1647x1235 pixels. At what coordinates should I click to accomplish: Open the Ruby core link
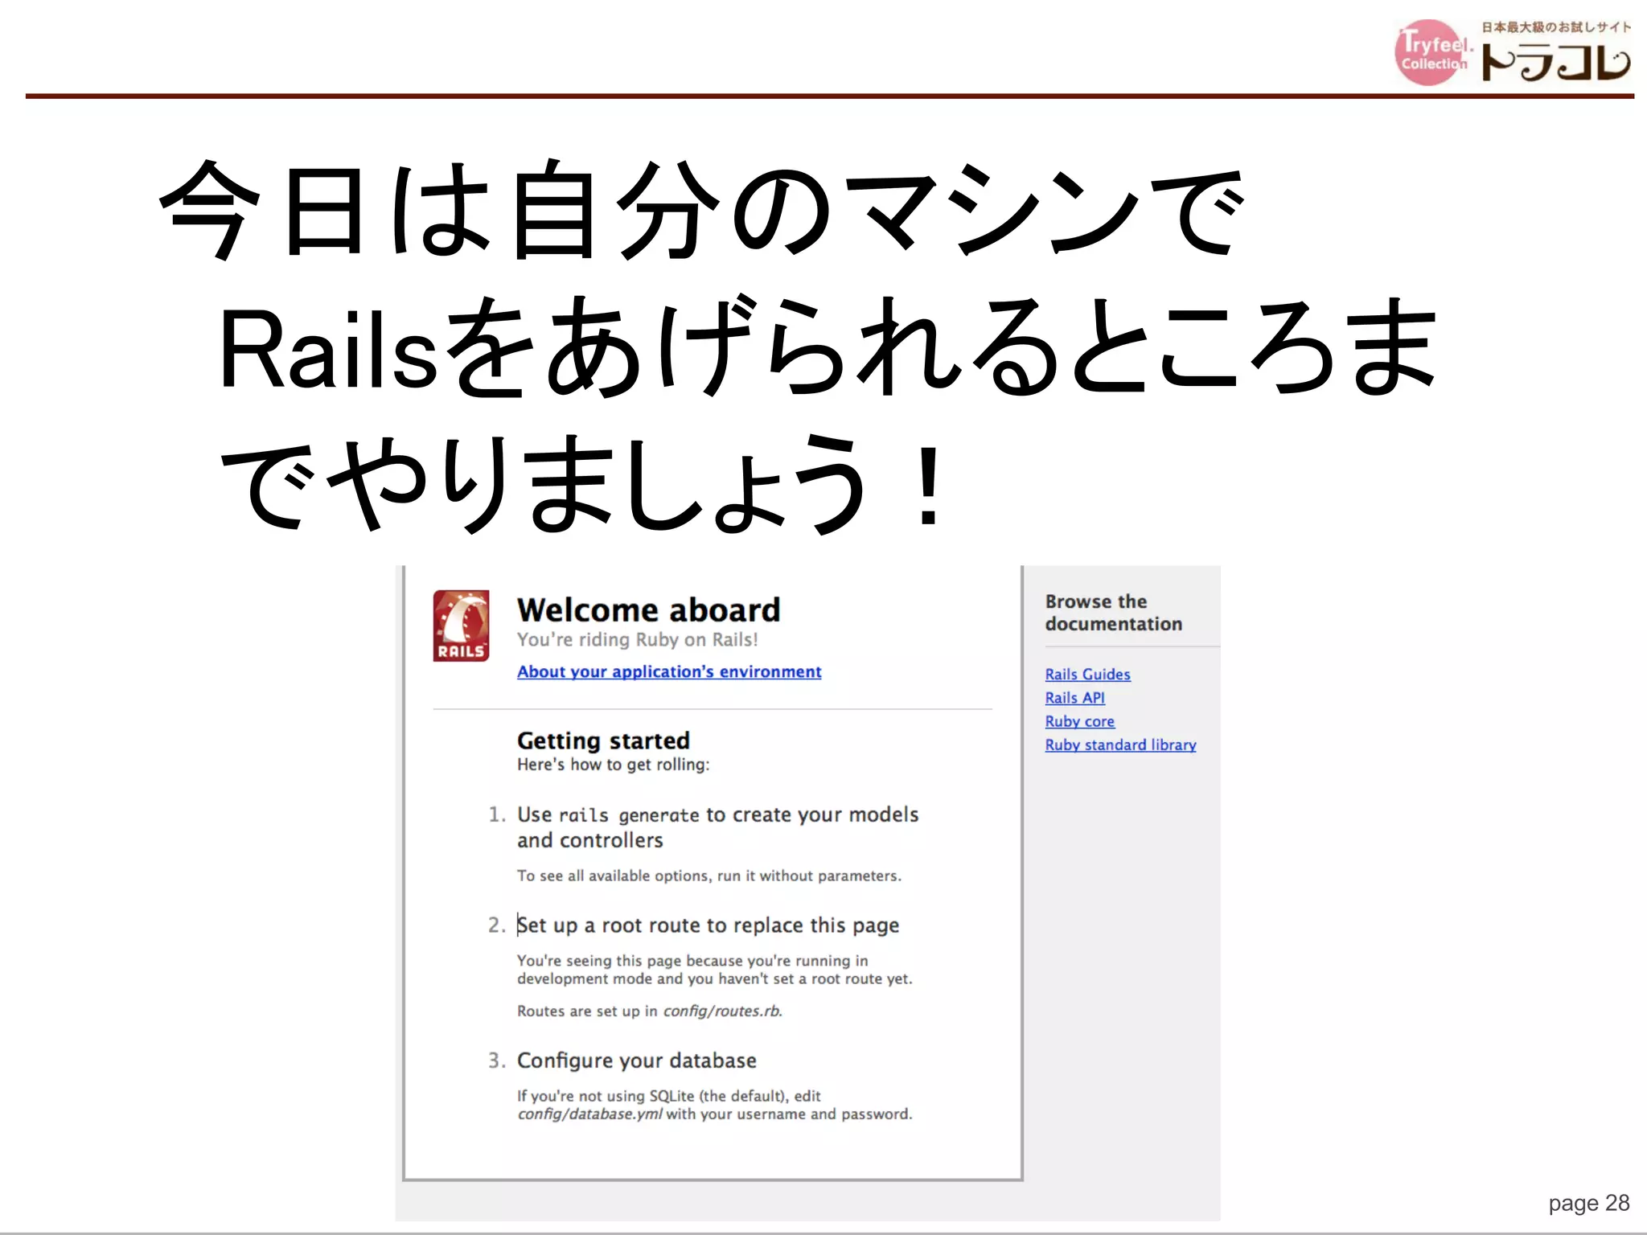1079,721
